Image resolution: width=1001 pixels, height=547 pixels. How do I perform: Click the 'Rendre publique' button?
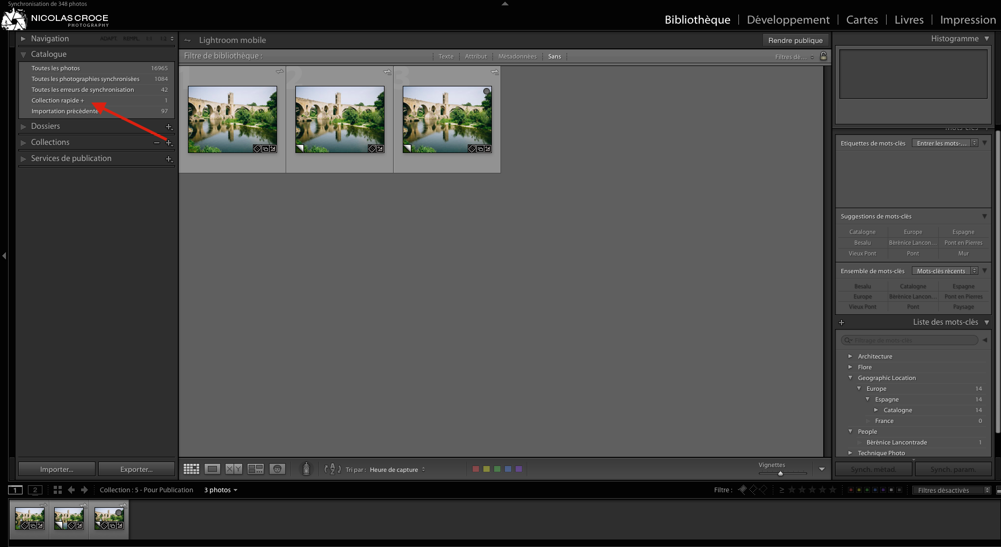pyautogui.click(x=795, y=40)
